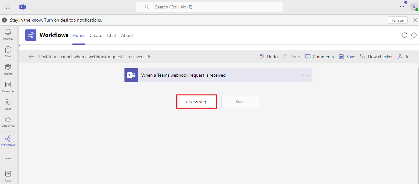Open Calls in the sidebar
Screen dimensions: 419x184
(x=8, y=105)
